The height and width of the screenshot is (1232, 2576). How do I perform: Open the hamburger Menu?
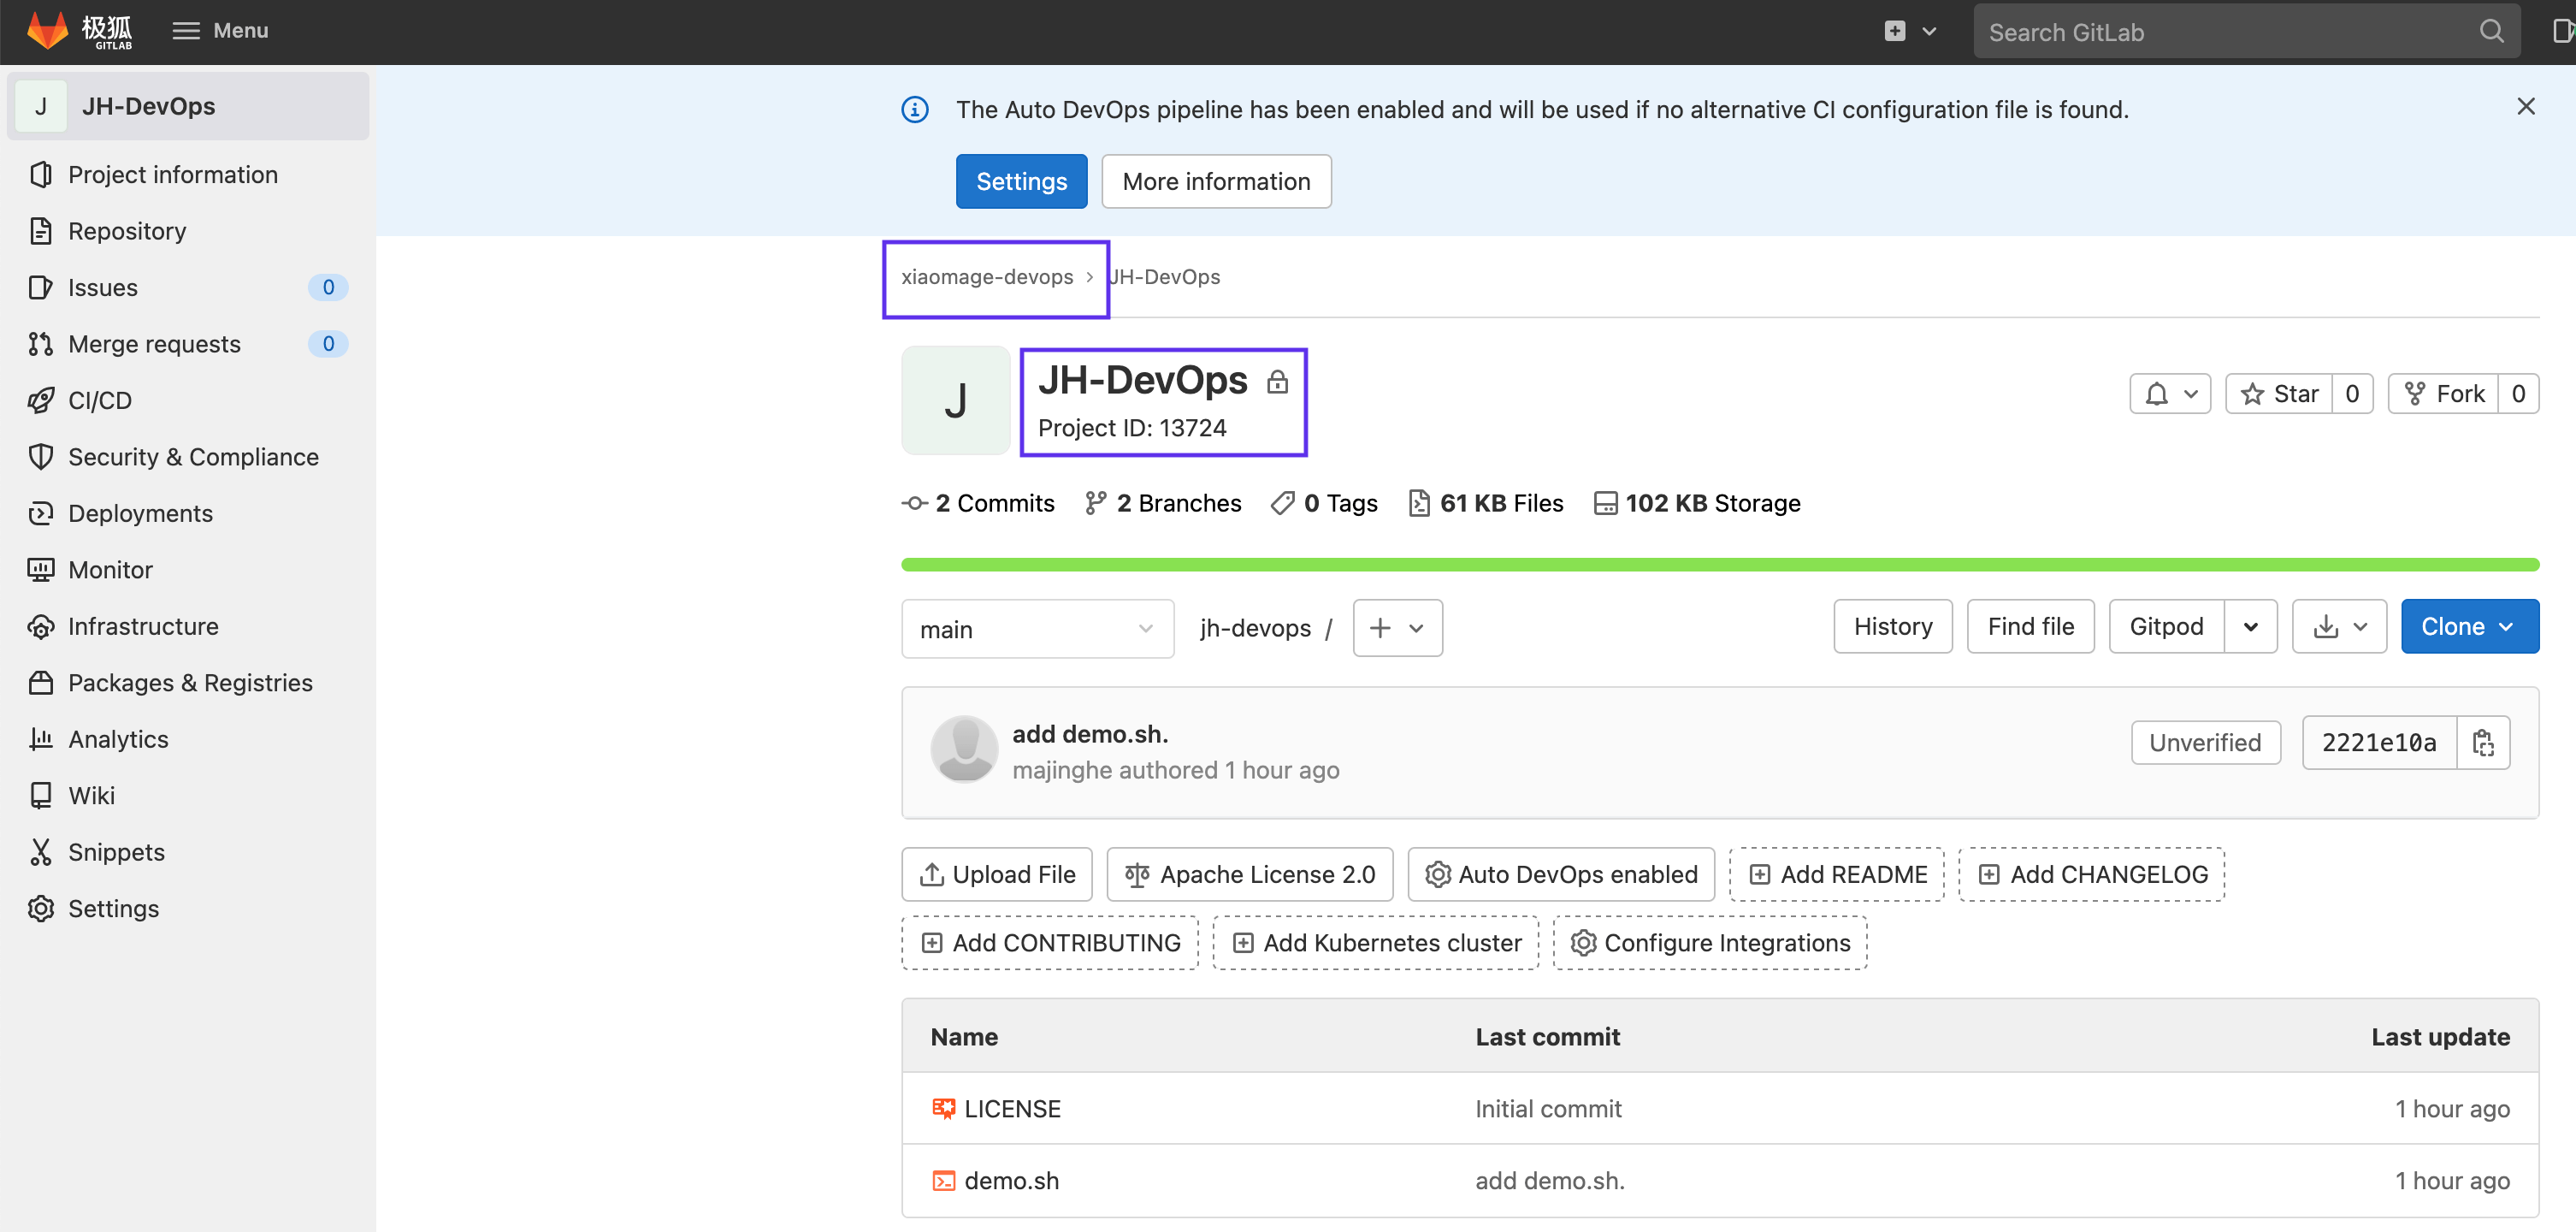(x=220, y=30)
